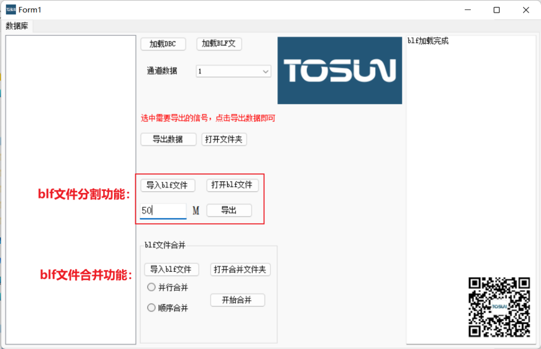
Task: Select the 顺序合并 radio button
Action: click(152, 308)
